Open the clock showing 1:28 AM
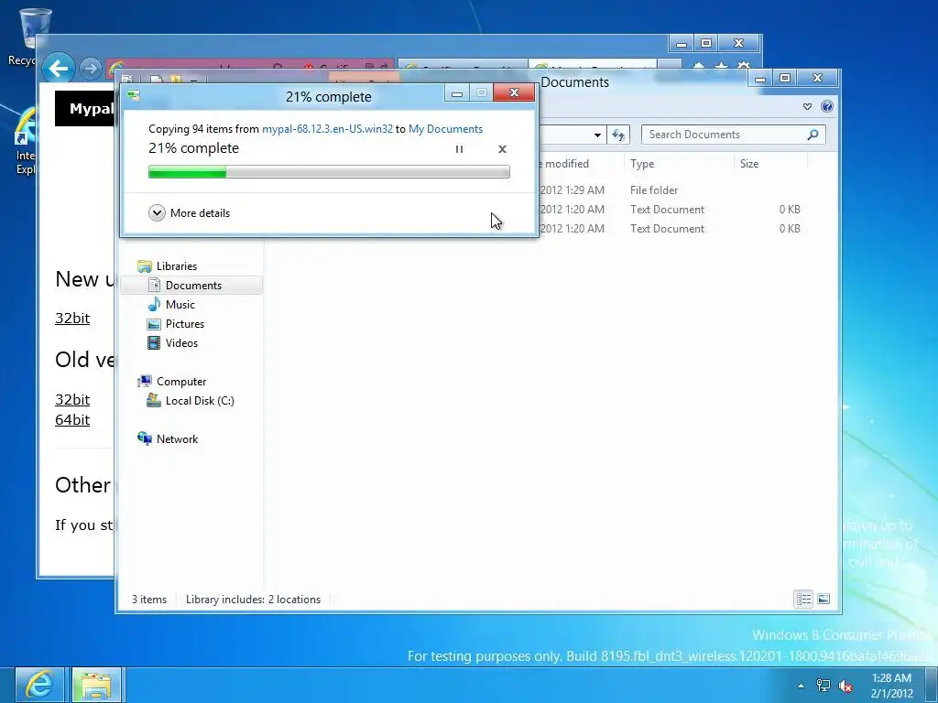938x703 pixels. [x=891, y=686]
